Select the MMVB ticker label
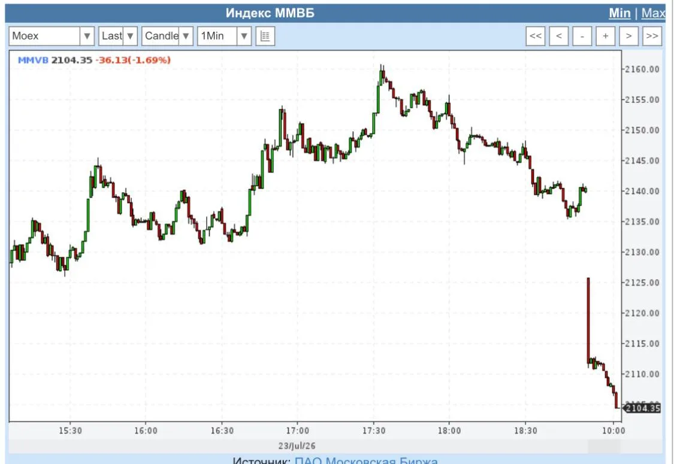 coord(33,60)
